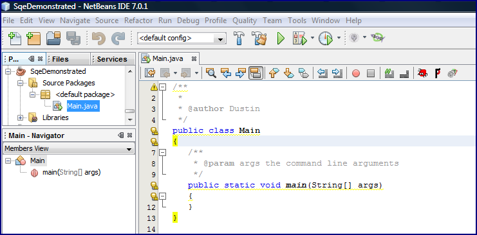The width and height of the screenshot is (477, 235).
Task: Open the light bulb icon dropdown arrow
Action: tap(364, 38)
